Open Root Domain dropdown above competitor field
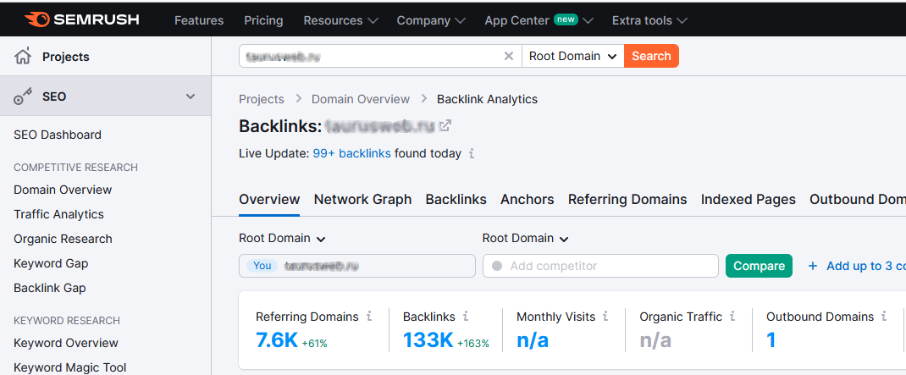Screen dimensions: 906x375 coord(525,239)
